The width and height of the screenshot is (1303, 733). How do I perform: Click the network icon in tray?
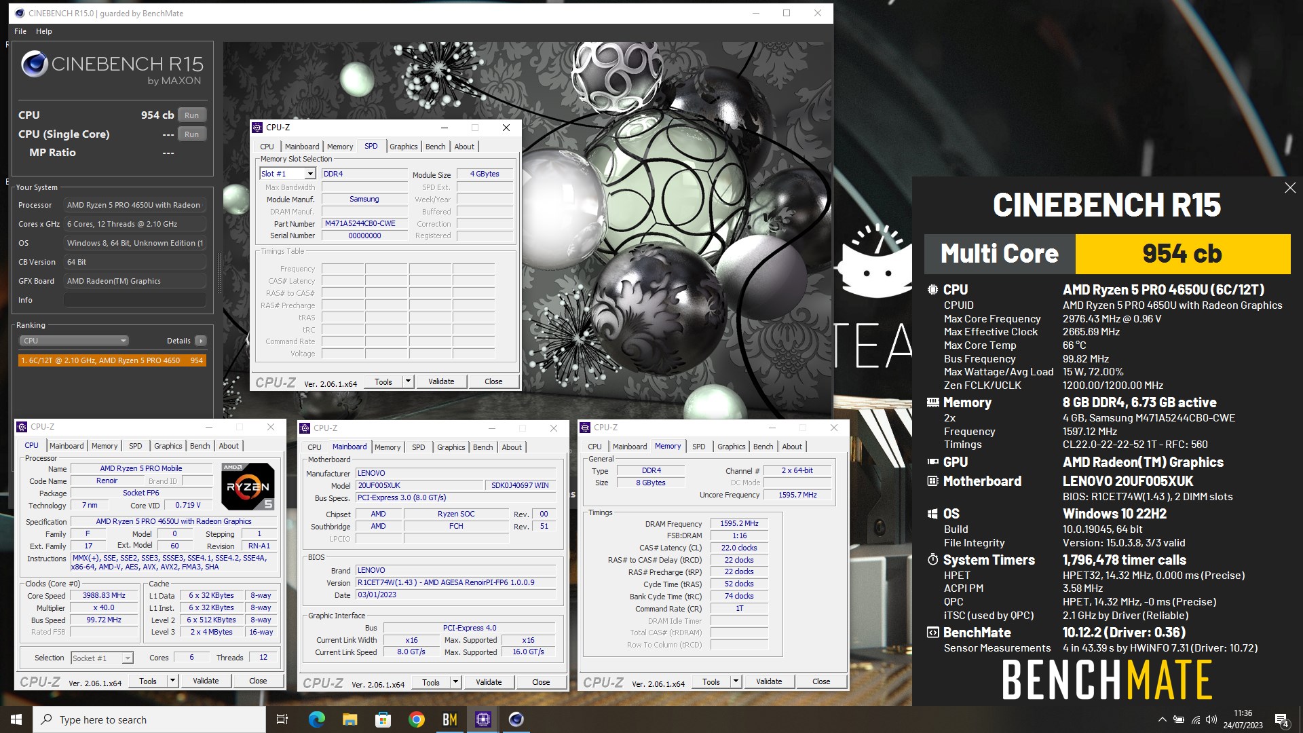[1196, 719]
